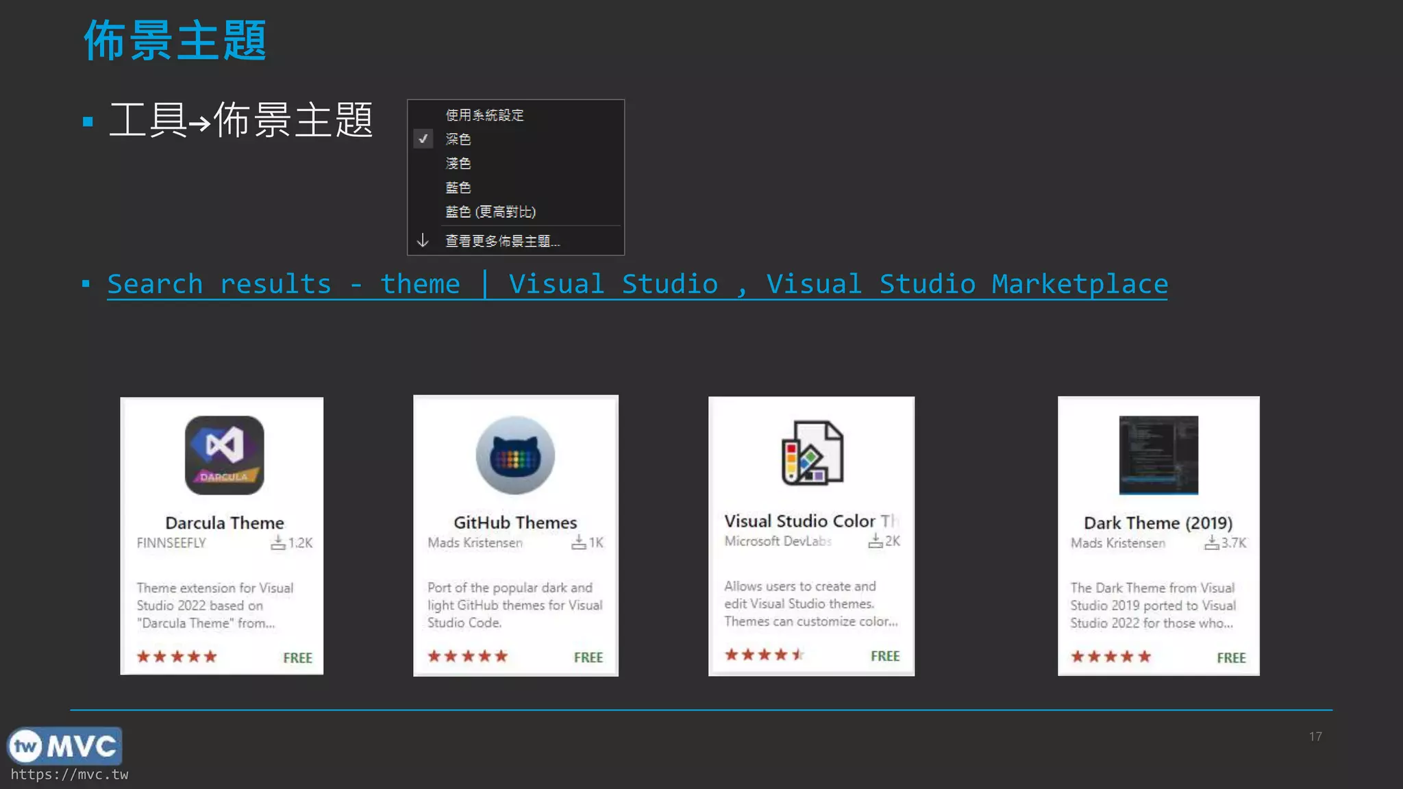Select the 淺色 theme option
The height and width of the screenshot is (789, 1403).
coord(458,163)
